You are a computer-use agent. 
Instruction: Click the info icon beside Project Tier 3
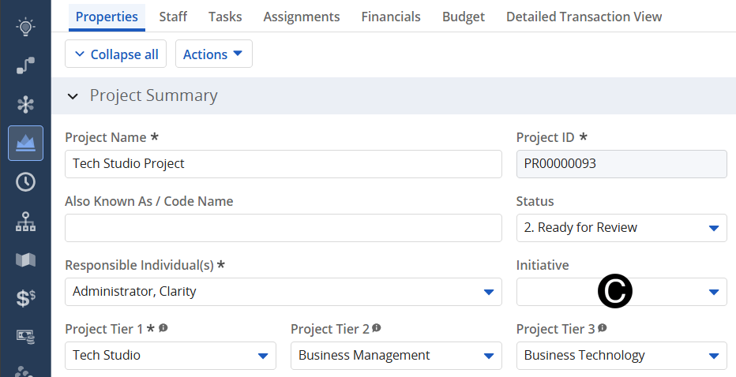coord(603,328)
